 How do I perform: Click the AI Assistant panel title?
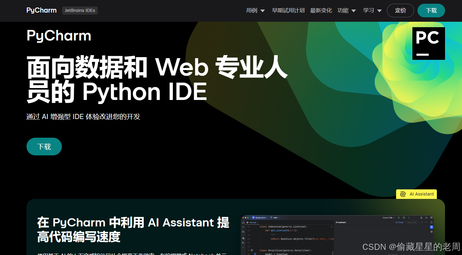coord(341,222)
